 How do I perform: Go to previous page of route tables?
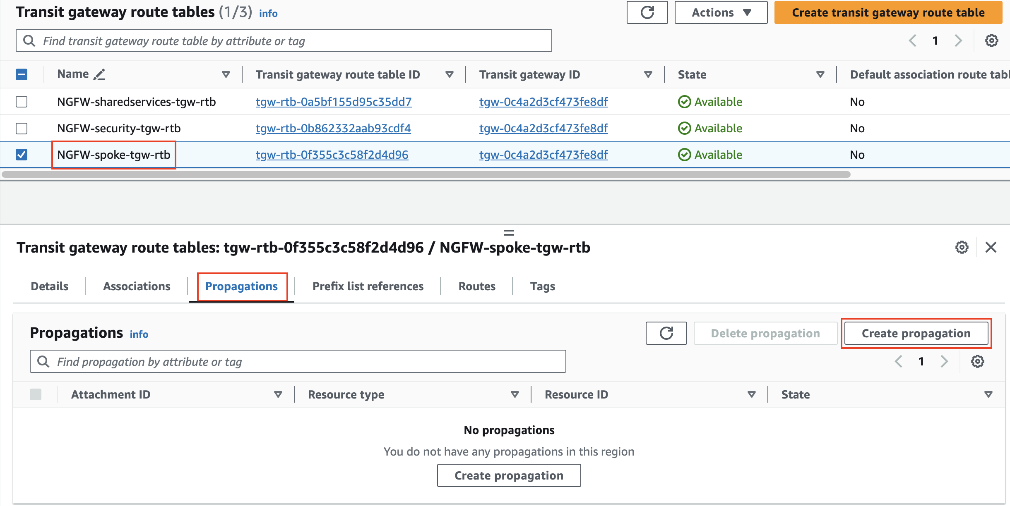(x=912, y=41)
